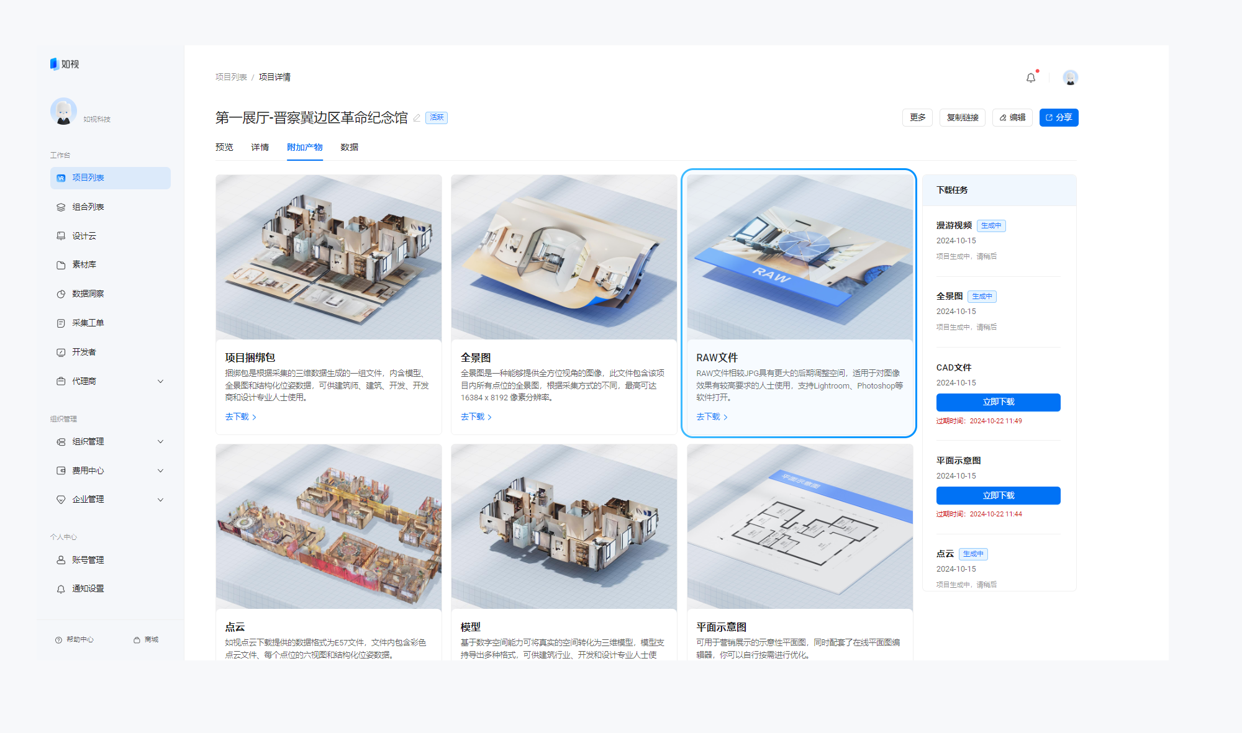Open 组合列表 in sidebar menu
Screen dimensions: 1242x733
click(x=111, y=207)
